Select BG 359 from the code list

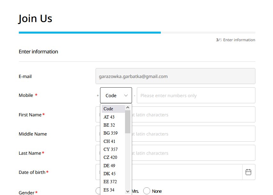pyautogui.click(x=113, y=133)
